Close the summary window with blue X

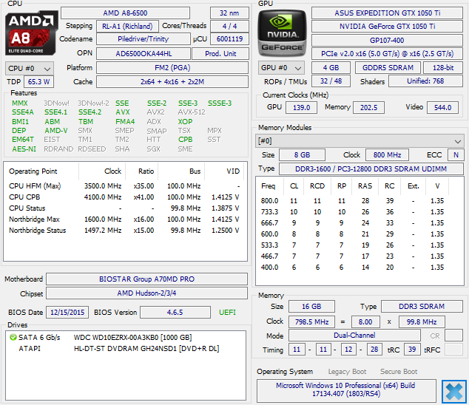pyautogui.click(x=454, y=391)
